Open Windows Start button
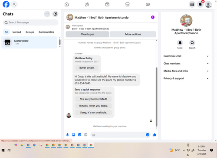Screen dimensions: 217x158 point(3,150)
